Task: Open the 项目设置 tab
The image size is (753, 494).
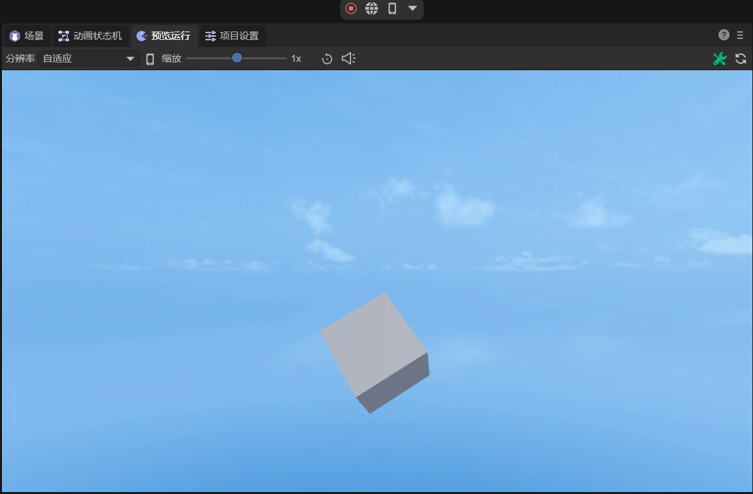Action: point(232,36)
